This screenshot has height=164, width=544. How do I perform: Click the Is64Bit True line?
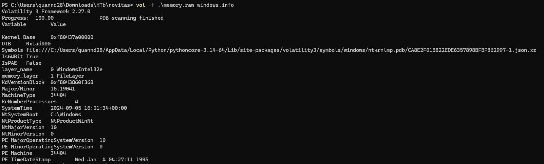(x=20, y=57)
